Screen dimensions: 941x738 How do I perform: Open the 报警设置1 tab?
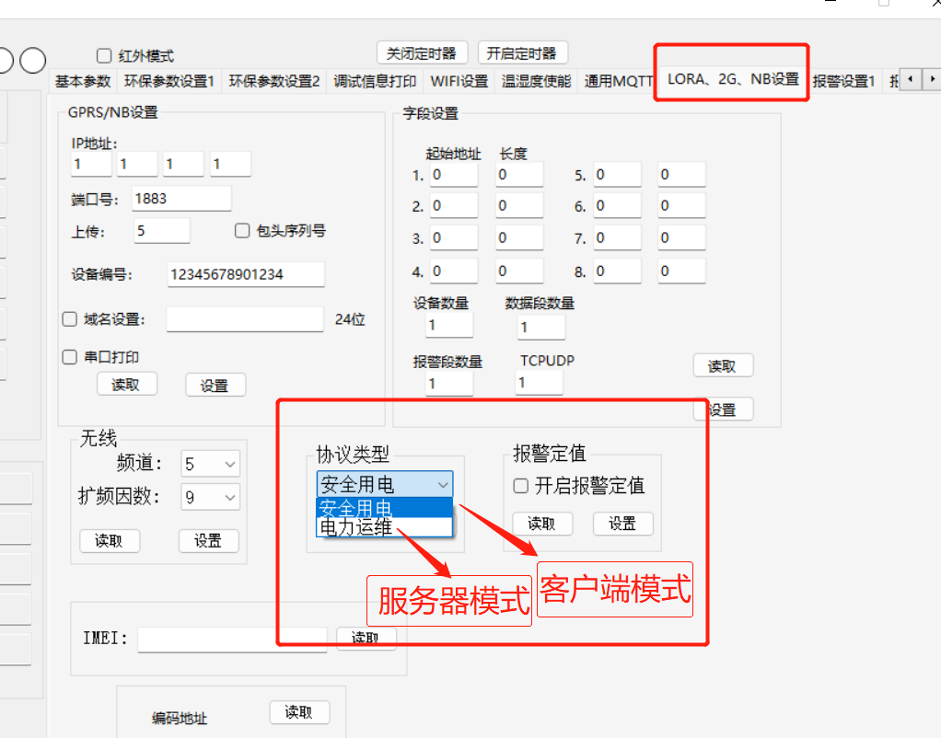[x=843, y=81]
